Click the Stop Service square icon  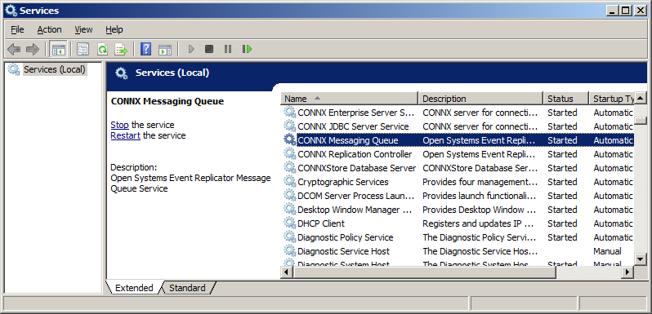click(x=209, y=49)
